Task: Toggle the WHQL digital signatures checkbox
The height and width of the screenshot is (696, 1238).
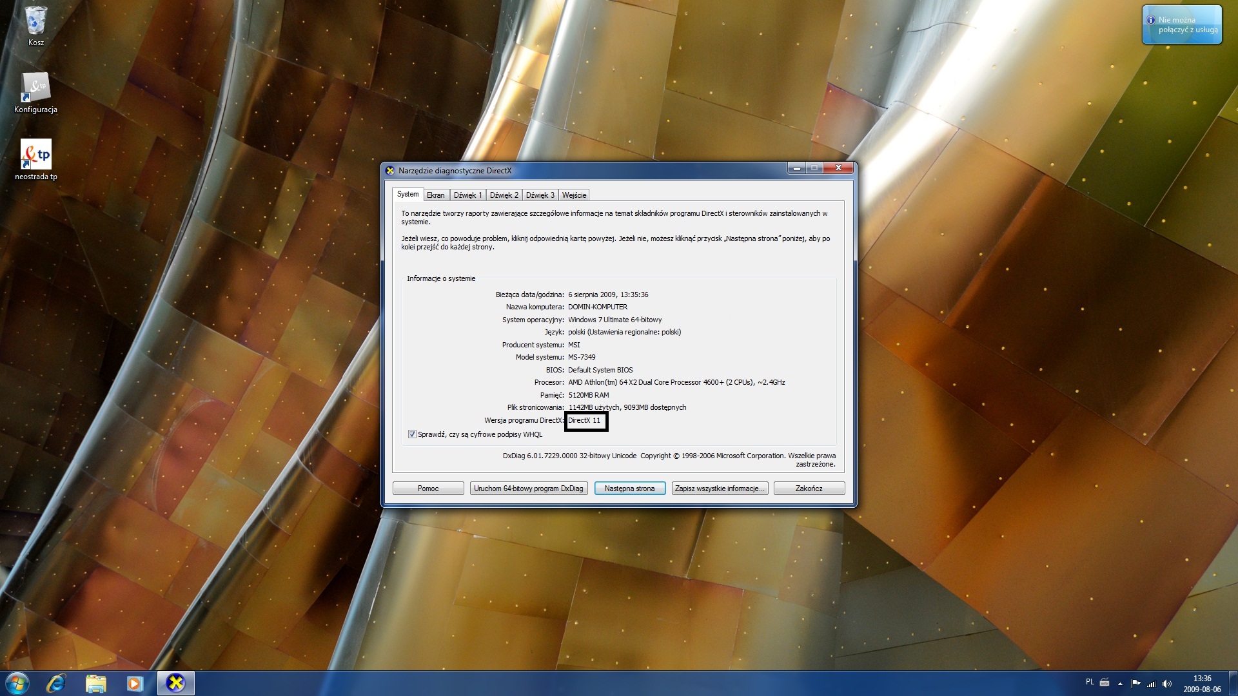Action: pyautogui.click(x=412, y=434)
